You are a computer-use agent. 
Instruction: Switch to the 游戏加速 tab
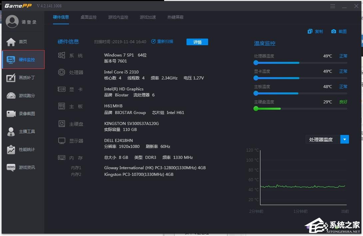point(148,17)
